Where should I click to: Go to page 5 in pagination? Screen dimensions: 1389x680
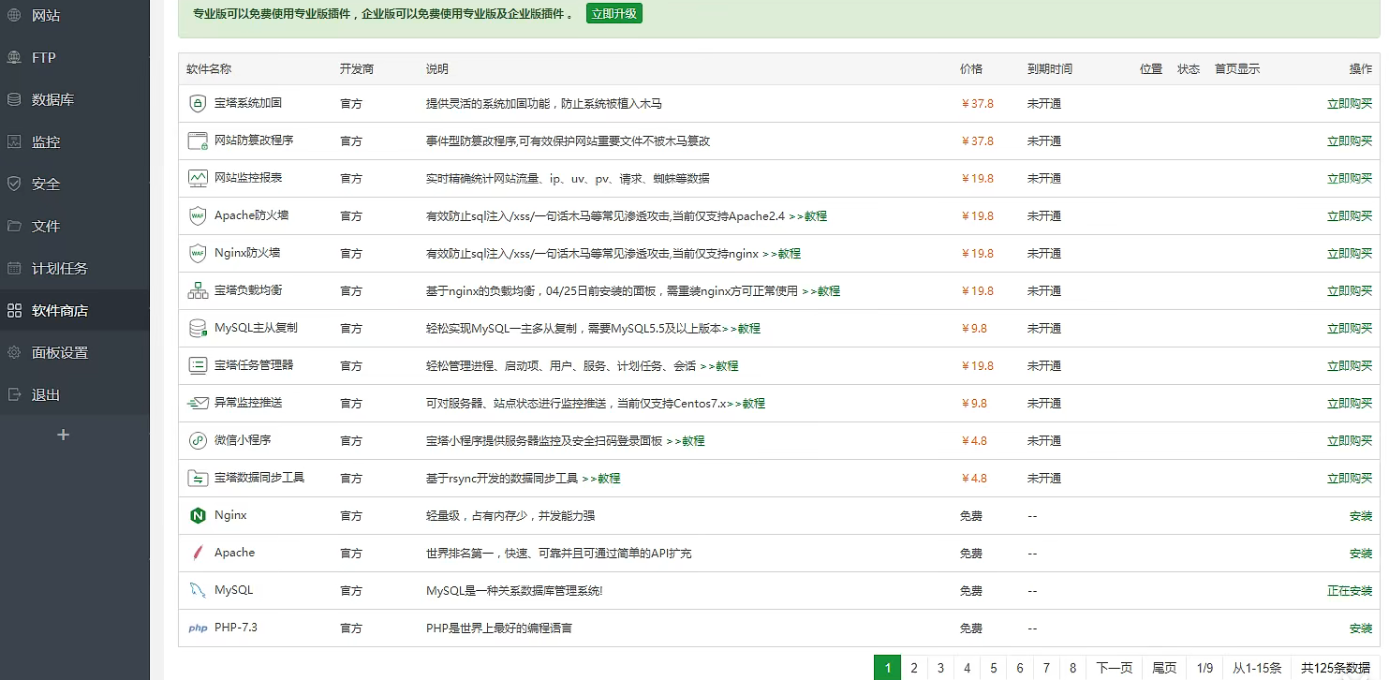(994, 668)
